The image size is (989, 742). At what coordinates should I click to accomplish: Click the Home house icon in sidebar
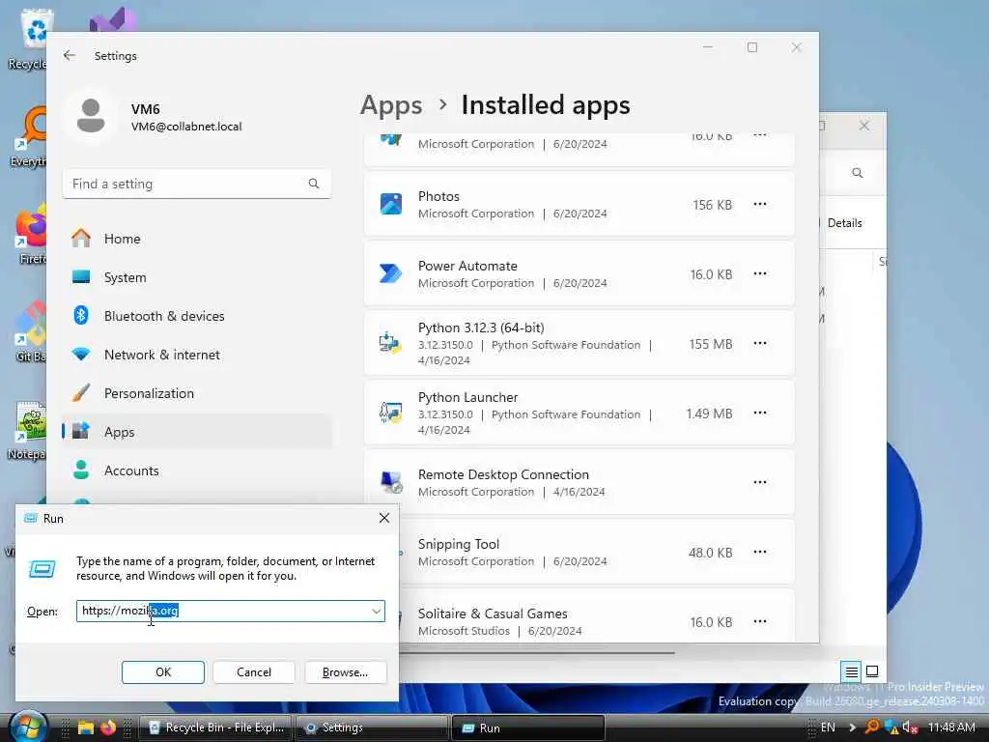[x=81, y=238]
